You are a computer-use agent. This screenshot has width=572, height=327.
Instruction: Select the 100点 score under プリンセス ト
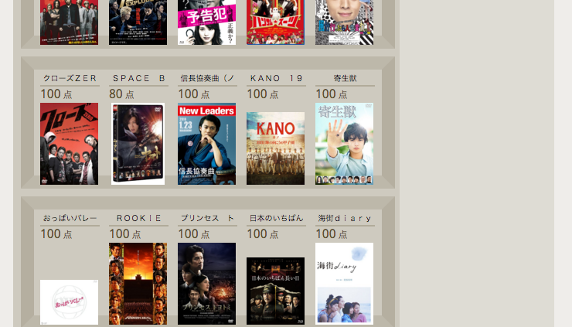coord(194,234)
